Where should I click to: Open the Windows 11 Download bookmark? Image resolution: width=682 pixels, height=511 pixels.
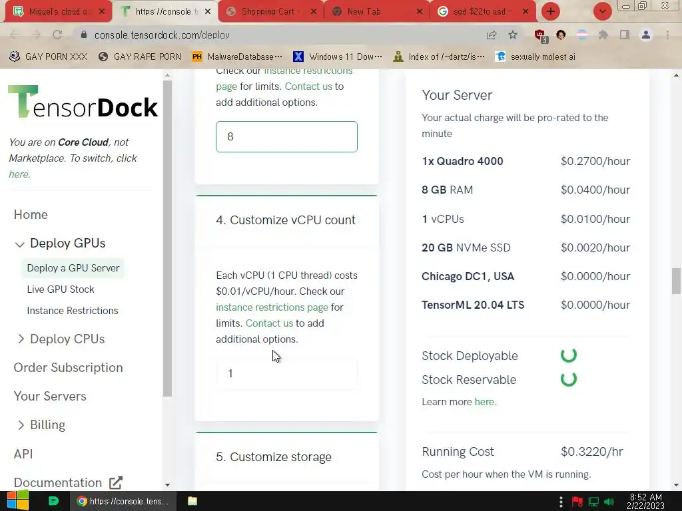(x=338, y=57)
